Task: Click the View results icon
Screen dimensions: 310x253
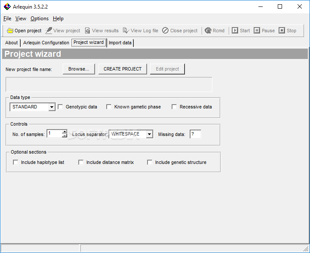Action: (x=87, y=31)
